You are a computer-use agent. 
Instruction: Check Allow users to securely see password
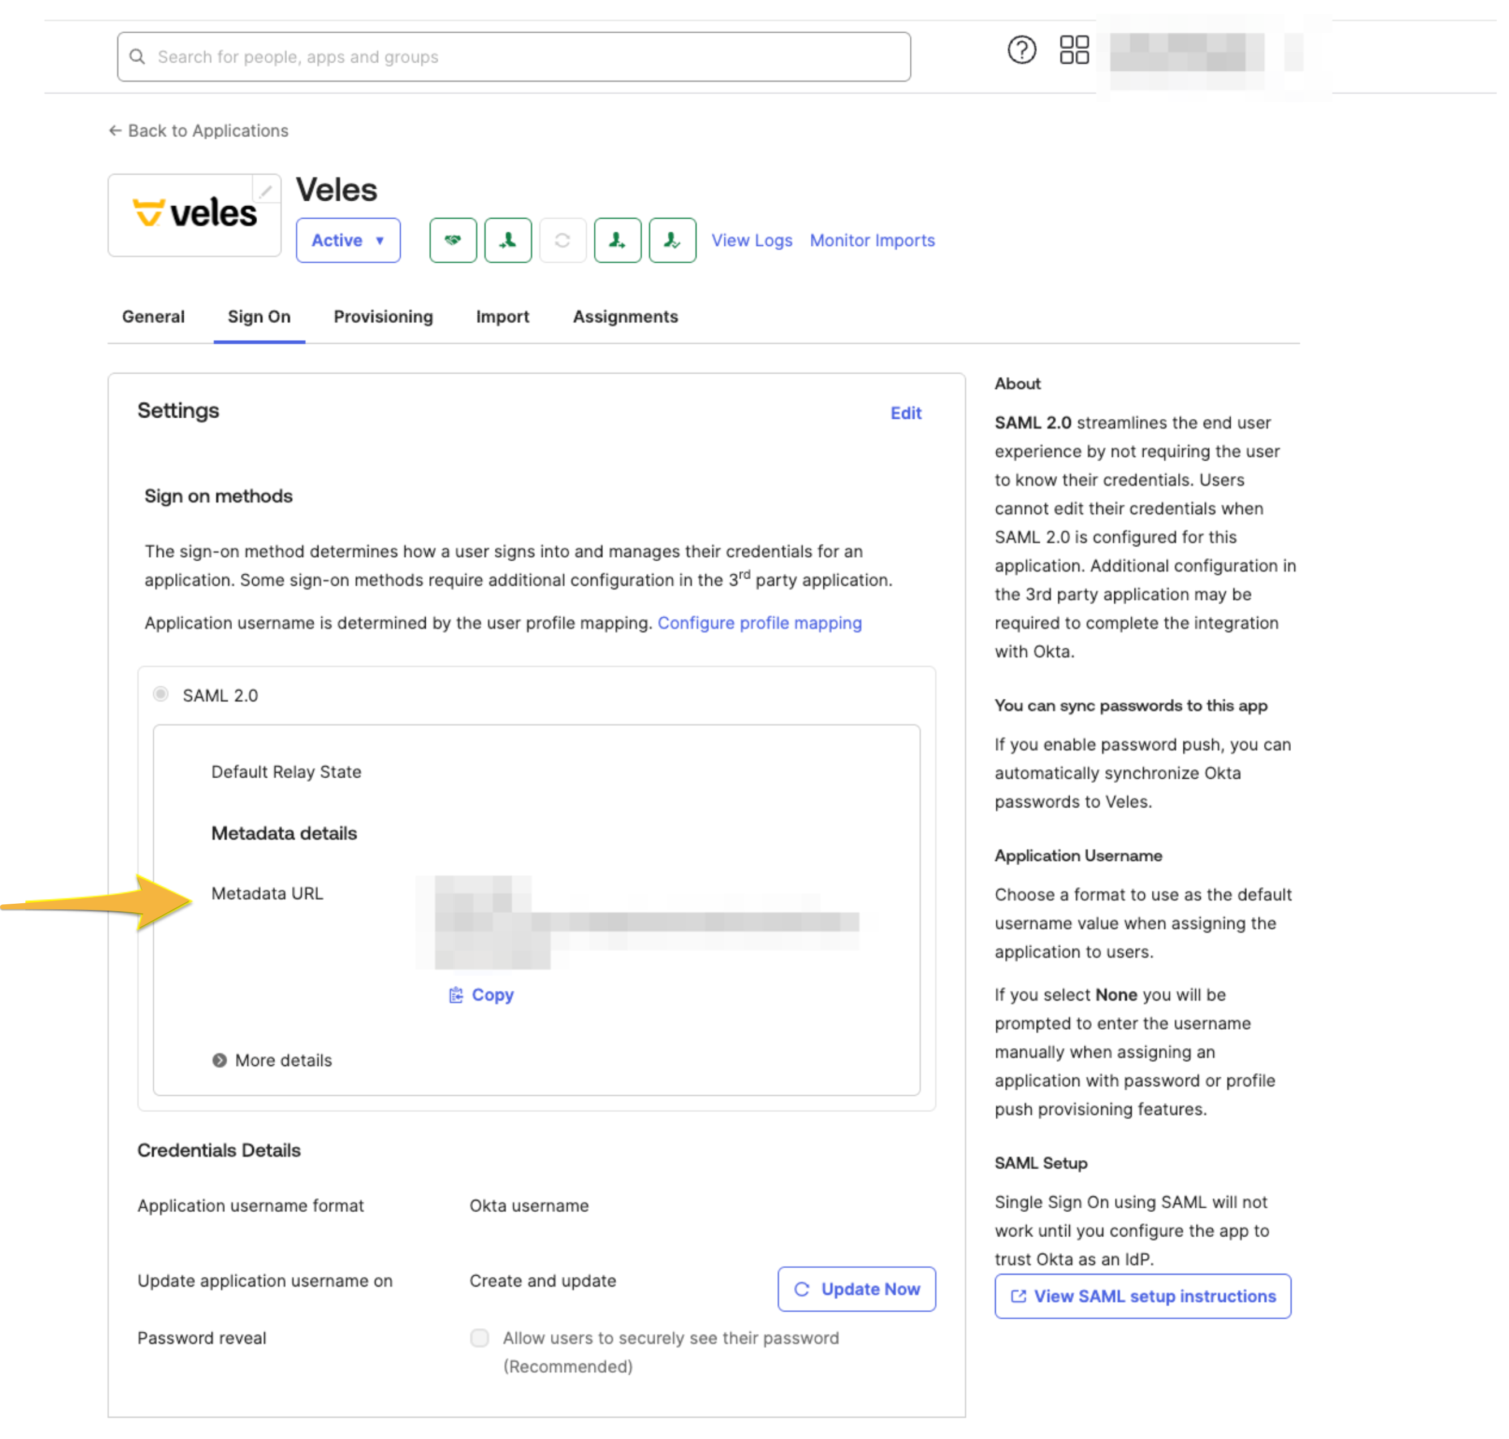[x=479, y=1338]
